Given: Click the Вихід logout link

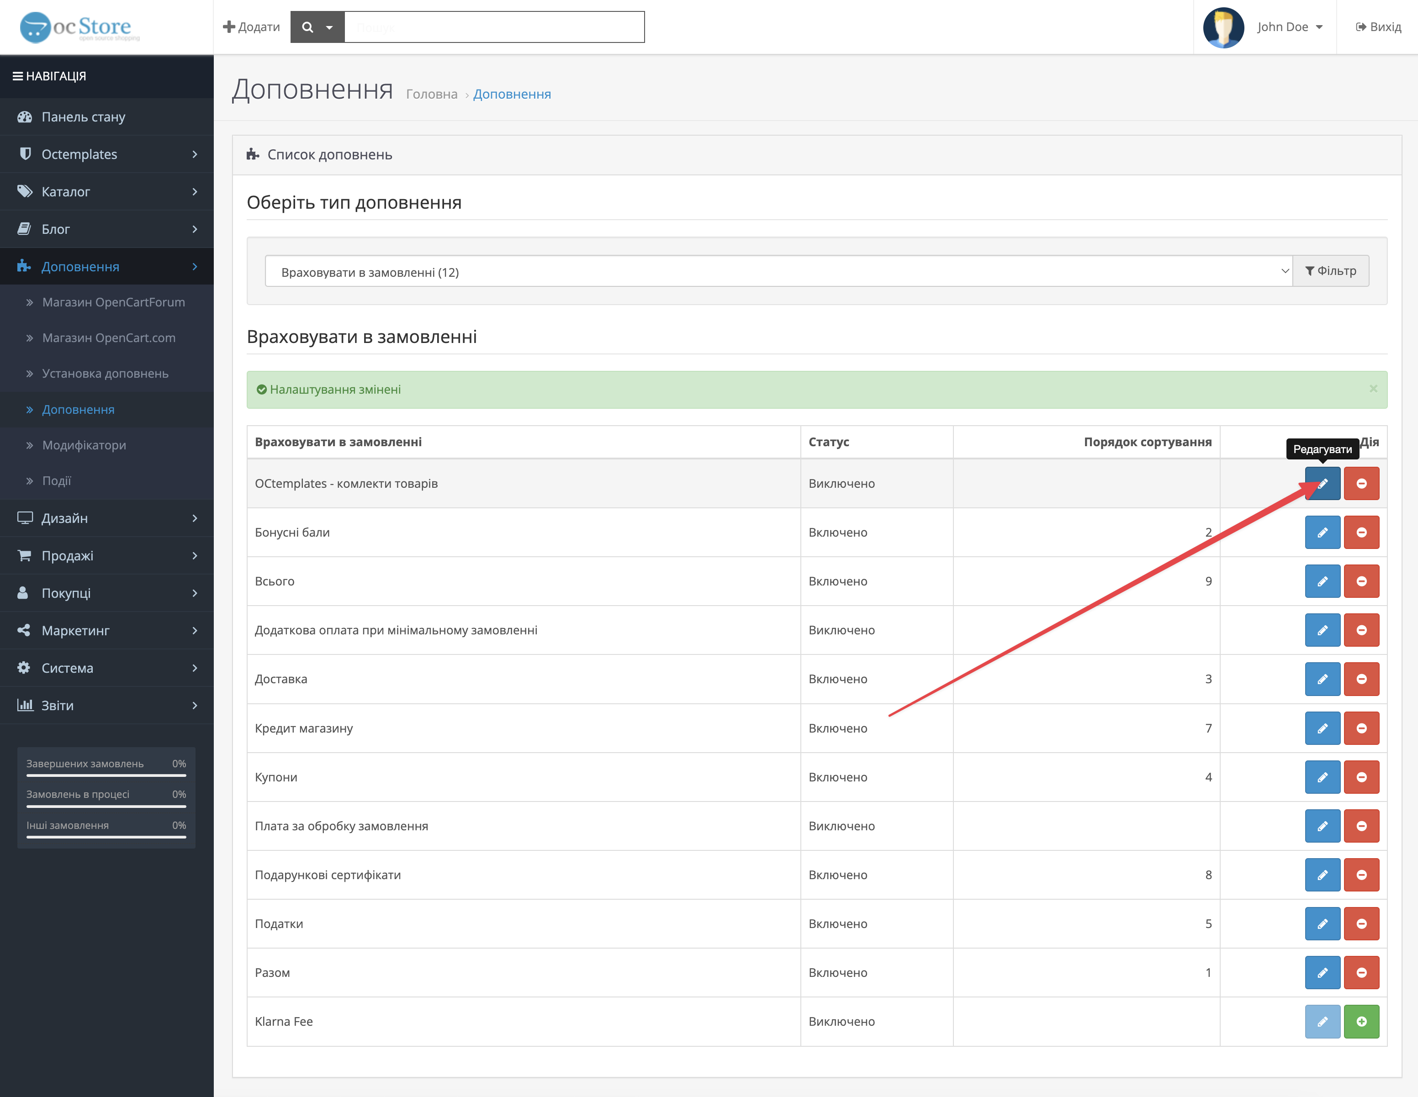Looking at the screenshot, I should coord(1378,27).
